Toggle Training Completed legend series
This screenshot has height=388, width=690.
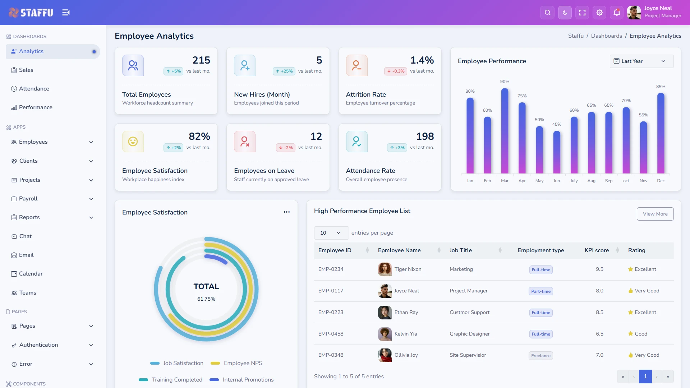171,380
